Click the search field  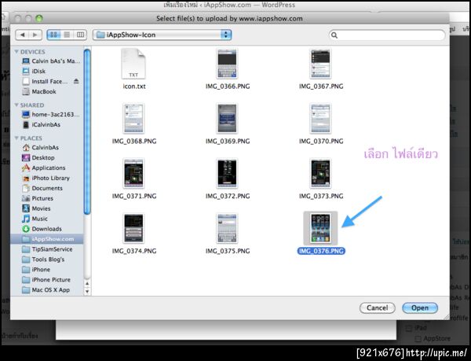click(x=387, y=35)
